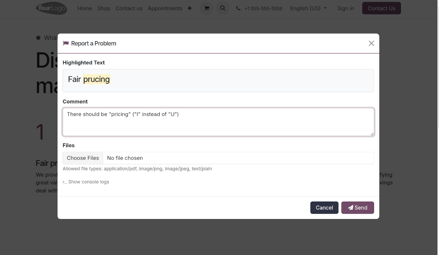Open the Shop menu item

104,8
